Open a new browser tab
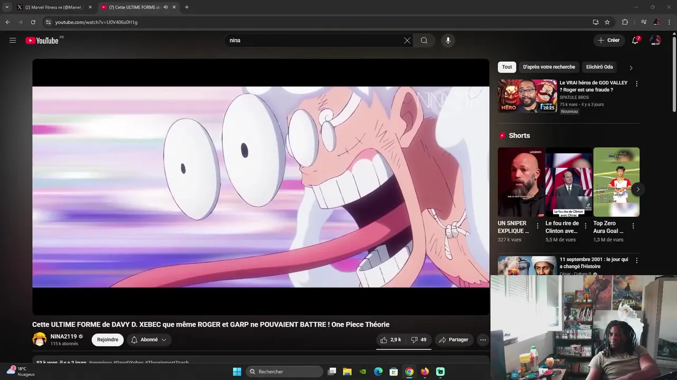677x380 pixels. point(187,7)
